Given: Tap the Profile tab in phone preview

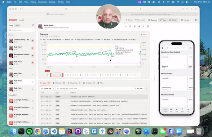Looking at the screenshot, I should click(x=188, y=110).
